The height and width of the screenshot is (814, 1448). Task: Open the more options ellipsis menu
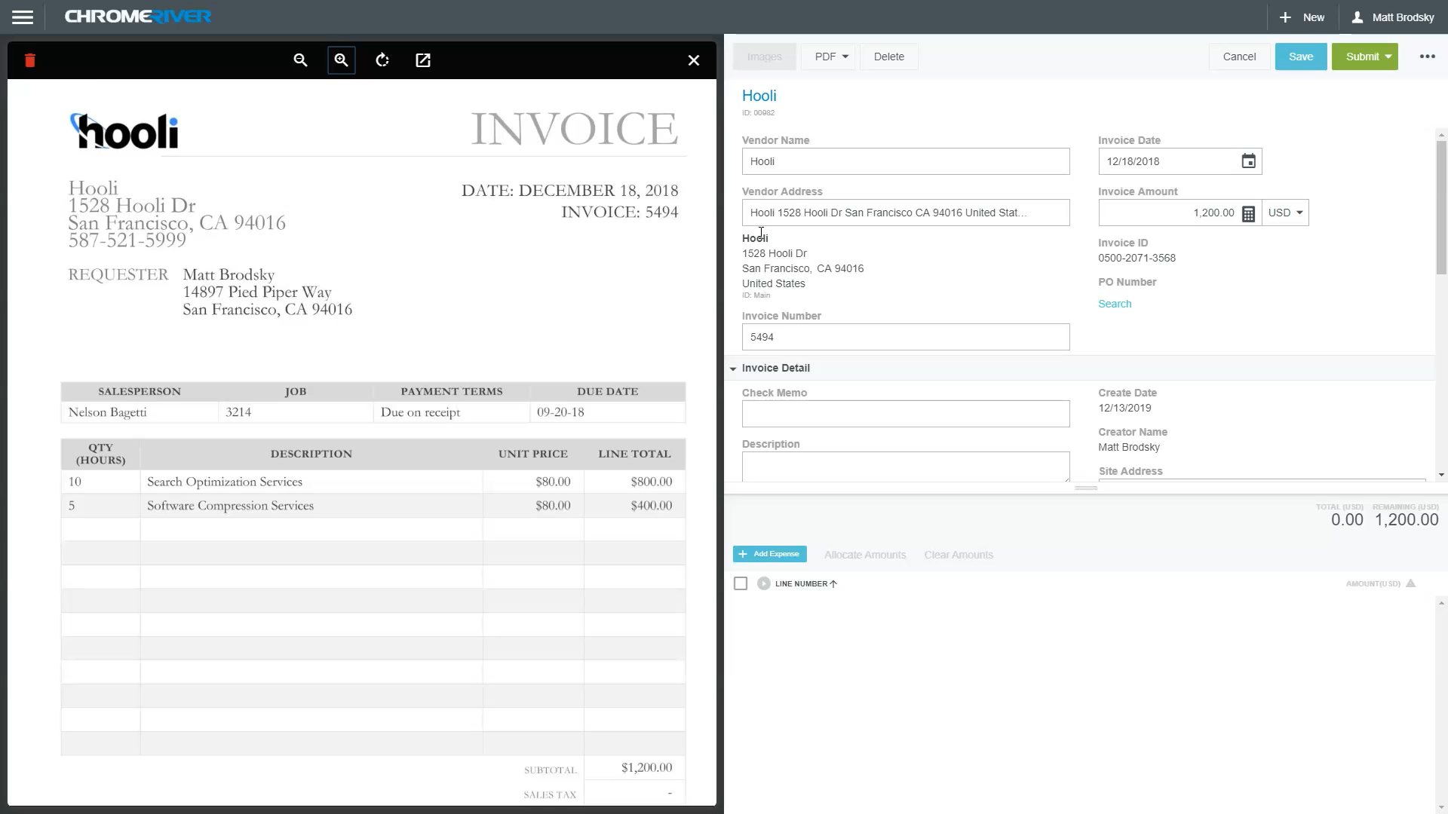click(1428, 57)
